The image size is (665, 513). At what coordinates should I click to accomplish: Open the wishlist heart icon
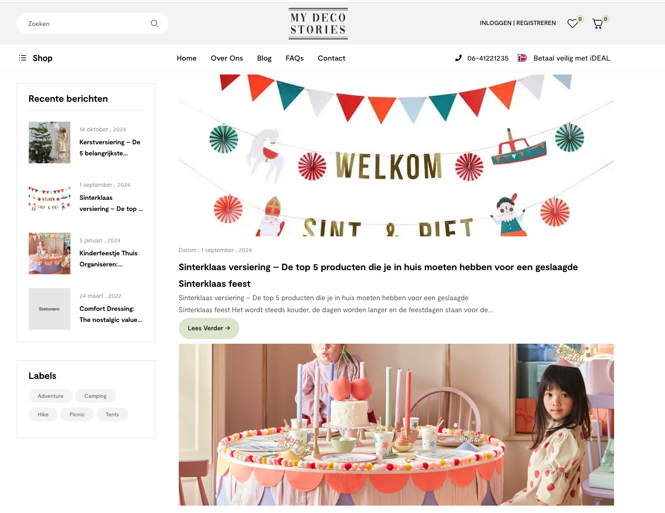tap(573, 24)
